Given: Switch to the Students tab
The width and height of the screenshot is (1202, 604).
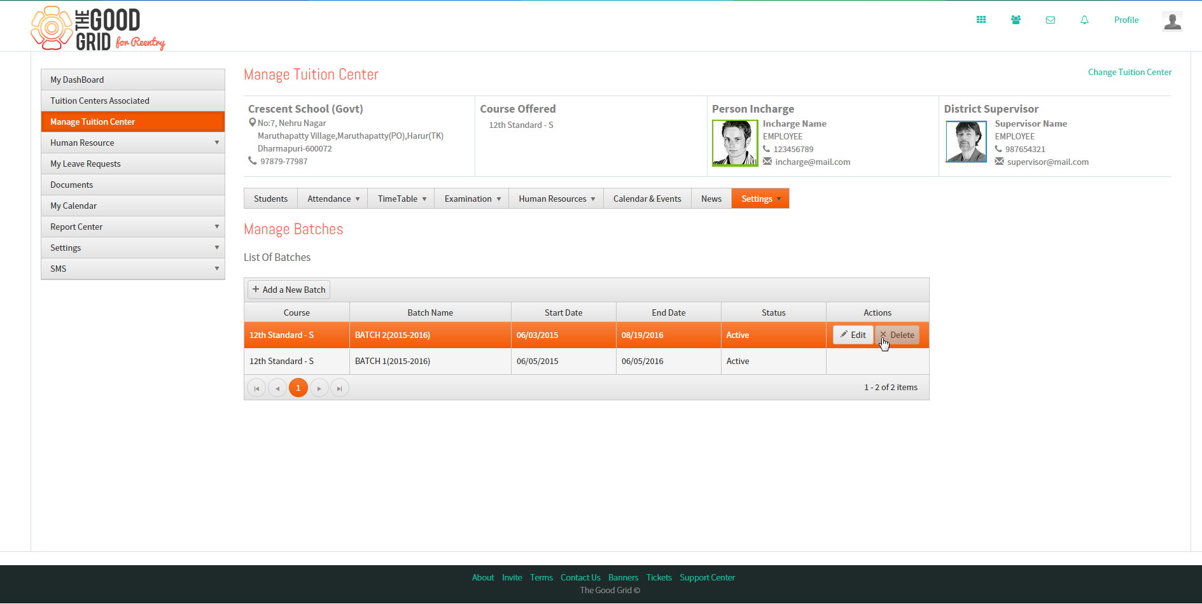Looking at the screenshot, I should tap(270, 199).
